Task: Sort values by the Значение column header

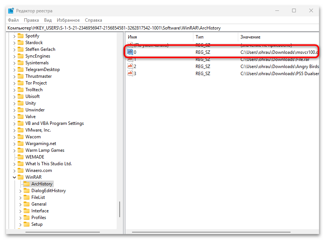Action: 279,37
